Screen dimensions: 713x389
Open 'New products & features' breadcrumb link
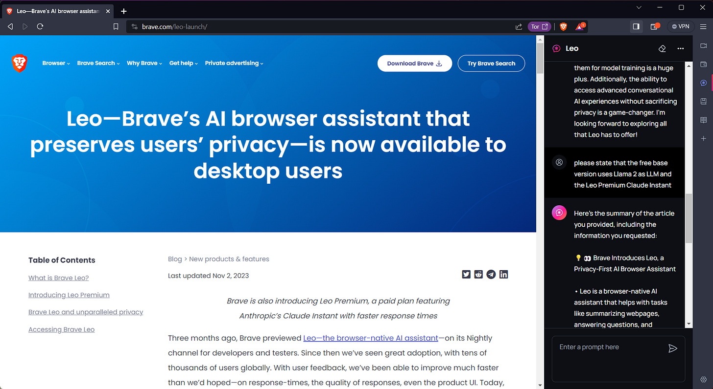click(229, 259)
